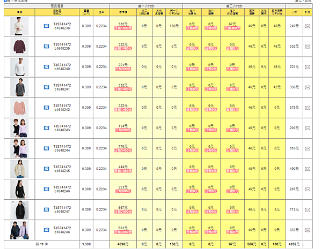322x249 pixels.
Task: Click the 816元 subtotal cell
Action: tap(294, 148)
